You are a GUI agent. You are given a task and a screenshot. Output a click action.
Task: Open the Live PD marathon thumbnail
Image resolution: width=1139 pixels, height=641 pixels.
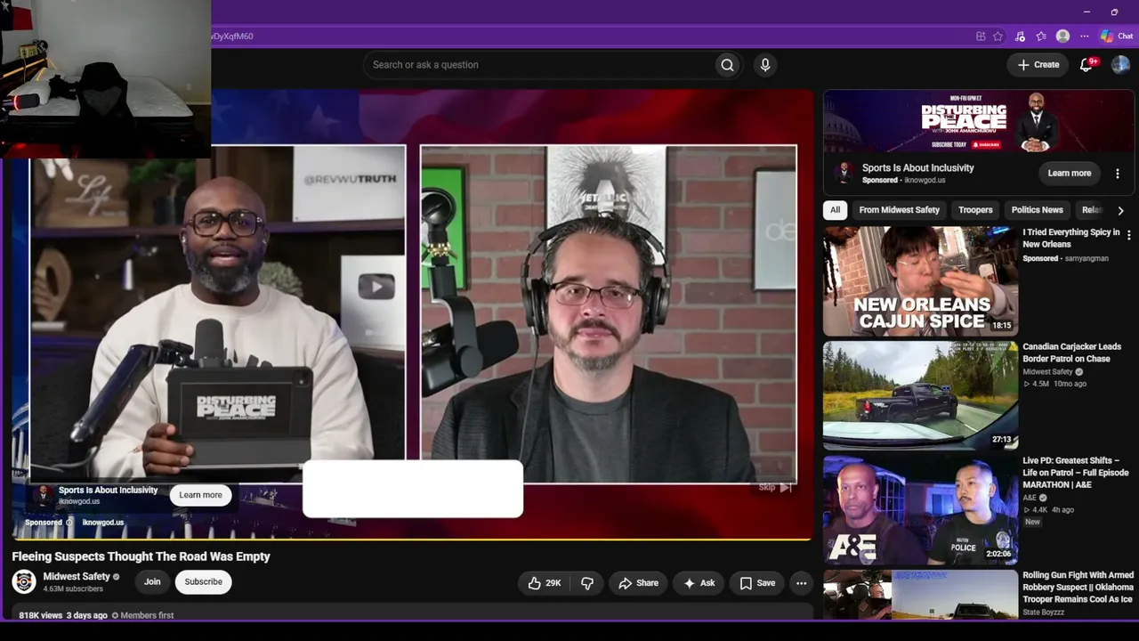[x=920, y=510]
